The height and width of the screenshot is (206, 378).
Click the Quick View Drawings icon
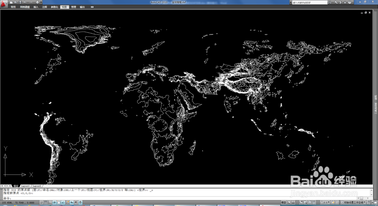pyautogui.click(x=293, y=203)
